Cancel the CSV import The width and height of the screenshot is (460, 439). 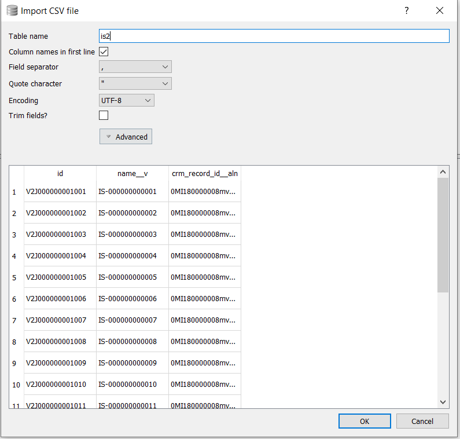[x=422, y=421]
